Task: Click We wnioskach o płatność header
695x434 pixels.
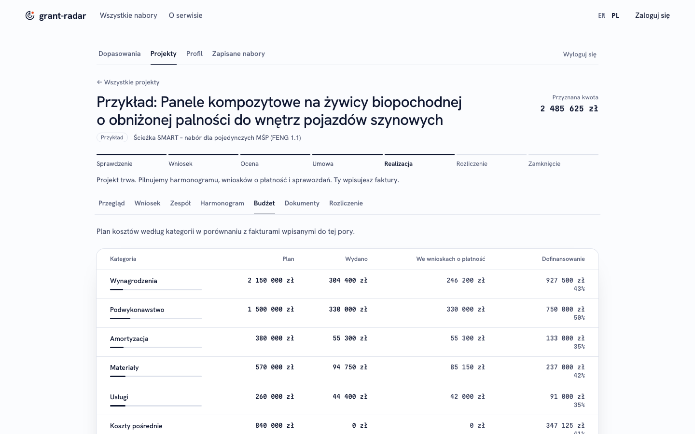Action: click(x=451, y=259)
